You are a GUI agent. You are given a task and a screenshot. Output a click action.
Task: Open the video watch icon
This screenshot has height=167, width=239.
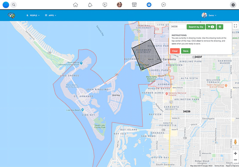105,5
